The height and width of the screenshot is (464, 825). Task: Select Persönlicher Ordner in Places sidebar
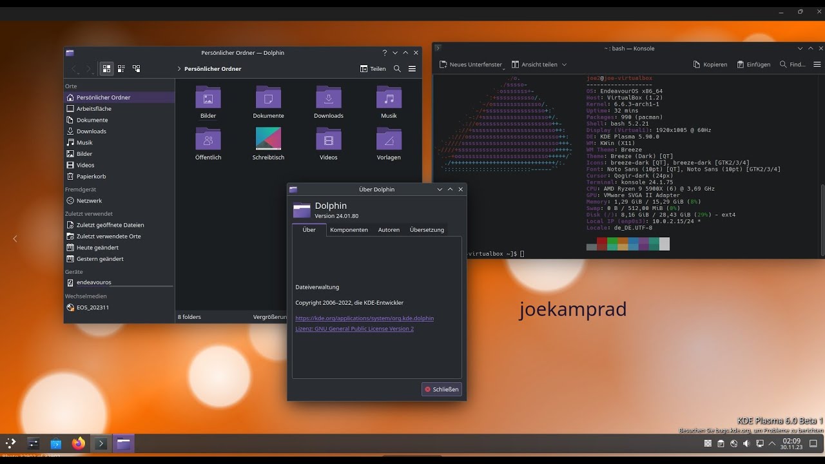(119, 97)
